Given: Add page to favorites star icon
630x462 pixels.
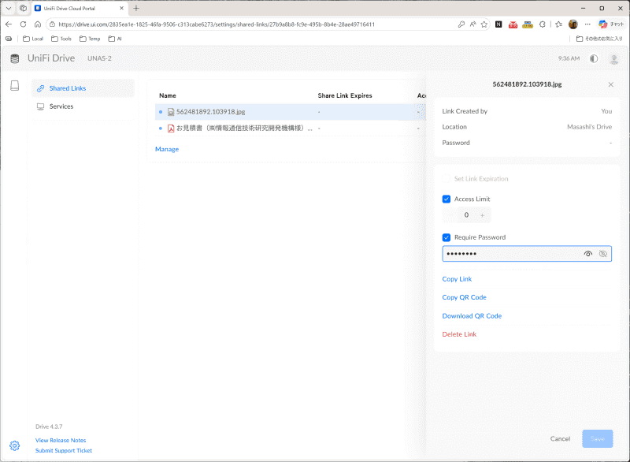Looking at the screenshot, I should [484, 24].
